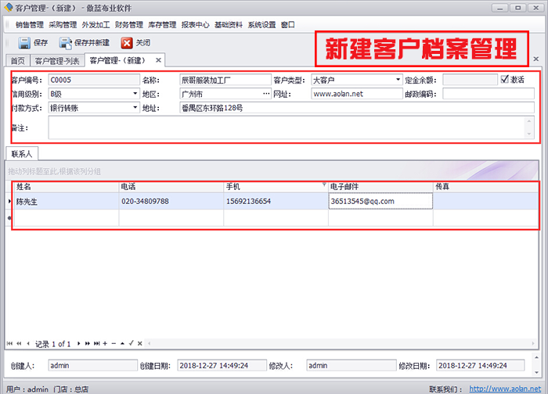This screenshot has width=548, height=394.
Task: Go to first record in navigator
Action: tap(10, 343)
